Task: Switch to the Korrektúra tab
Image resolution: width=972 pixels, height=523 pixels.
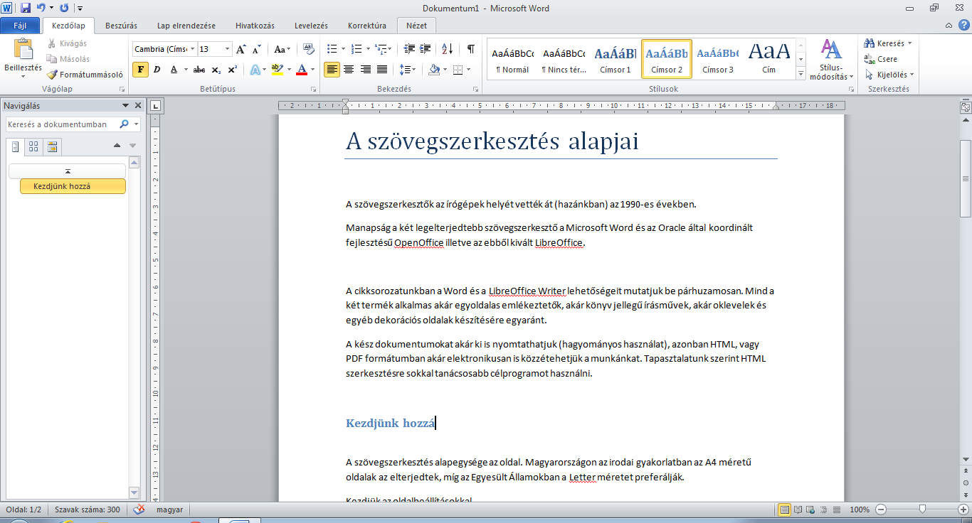Action: tap(367, 26)
